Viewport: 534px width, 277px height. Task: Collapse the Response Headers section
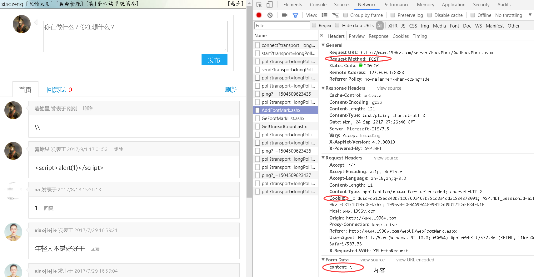point(323,88)
